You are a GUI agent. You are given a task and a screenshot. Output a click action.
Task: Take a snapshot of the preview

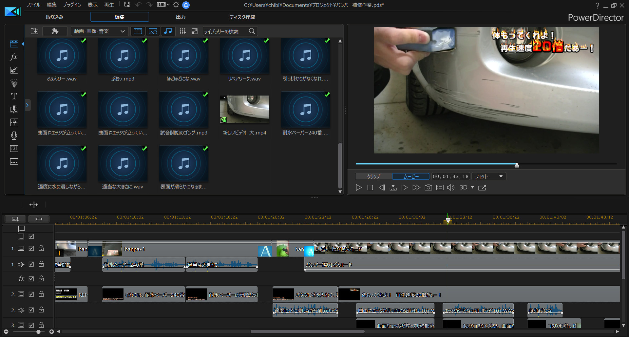[428, 187]
